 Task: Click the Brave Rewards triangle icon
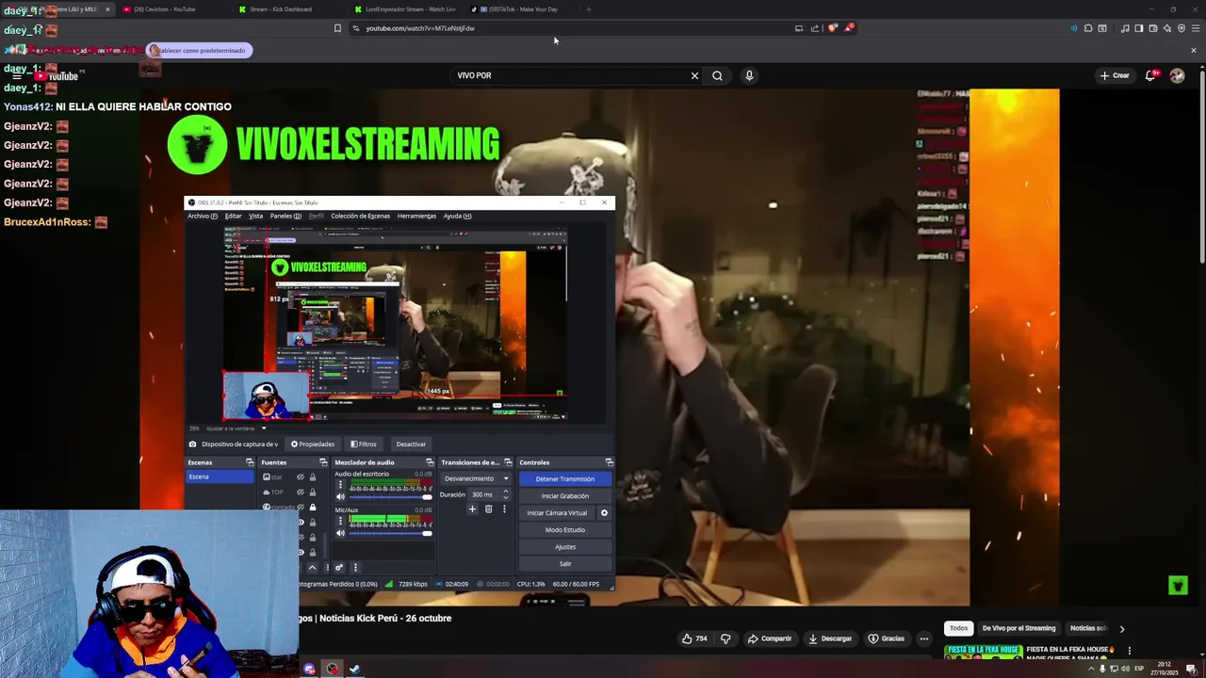pos(849,28)
